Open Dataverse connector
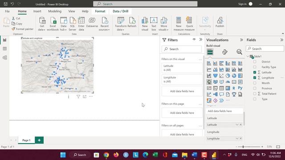Screen dimensions: 285x160 point(92,23)
